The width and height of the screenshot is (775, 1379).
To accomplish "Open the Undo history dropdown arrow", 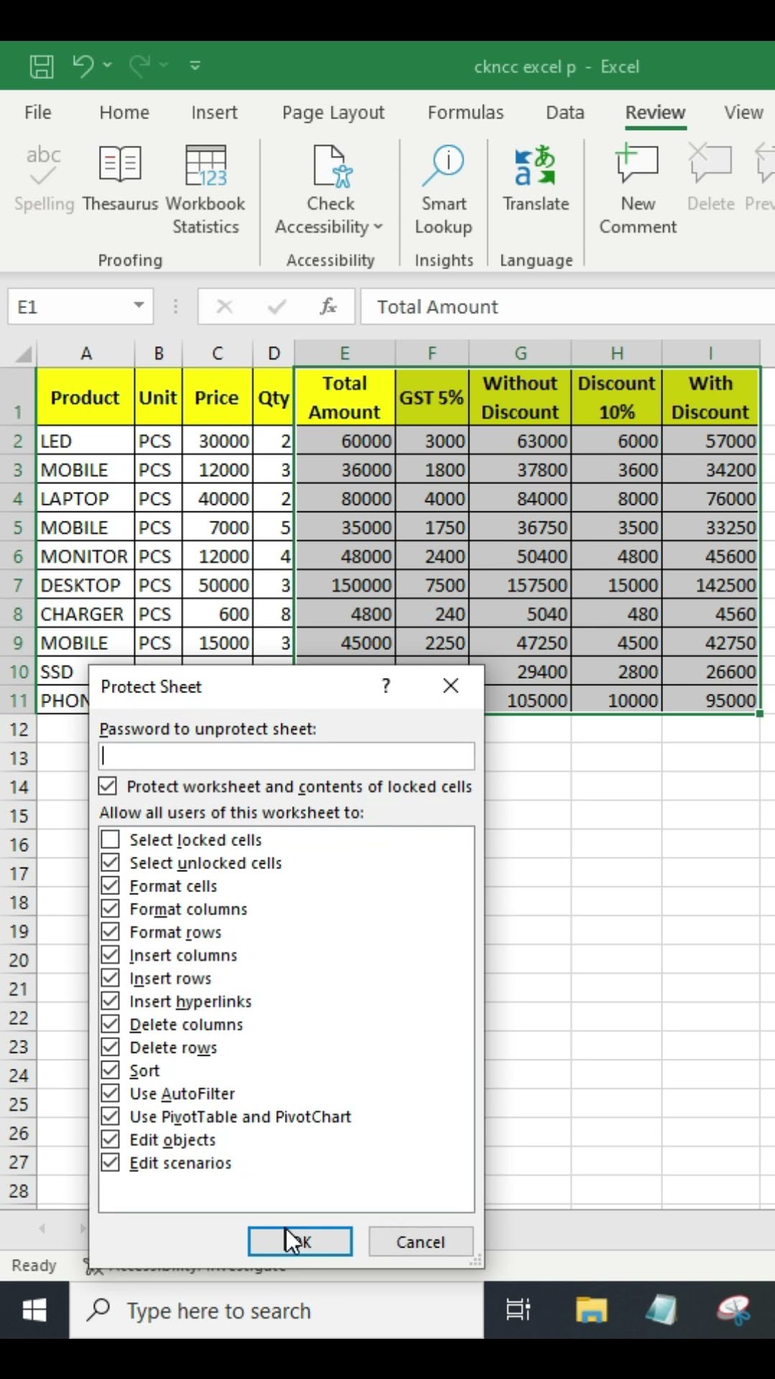I will pos(108,65).
